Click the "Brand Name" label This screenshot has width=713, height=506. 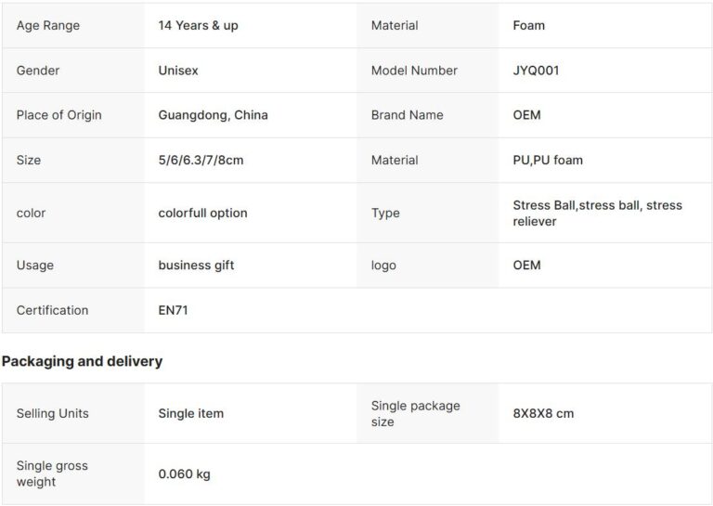click(x=407, y=115)
